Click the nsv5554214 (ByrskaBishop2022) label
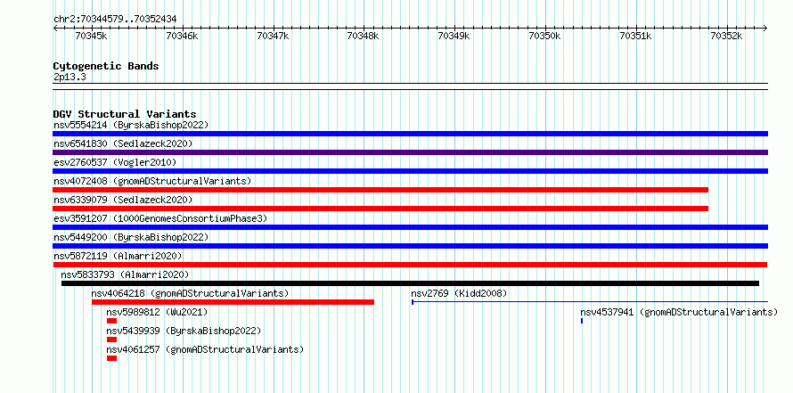793x393 pixels. pos(131,125)
